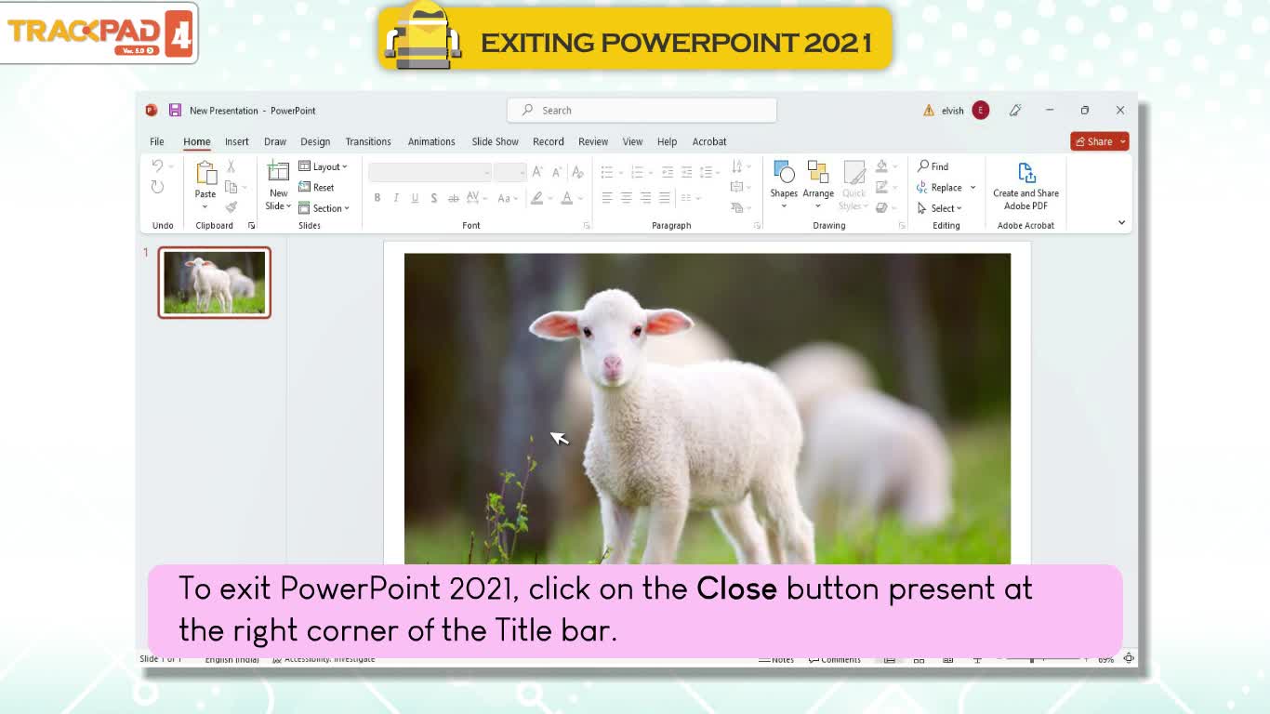Image resolution: width=1270 pixels, height=714 pixels.
Task: Reset the slide layout
Action: pos(316,187)
